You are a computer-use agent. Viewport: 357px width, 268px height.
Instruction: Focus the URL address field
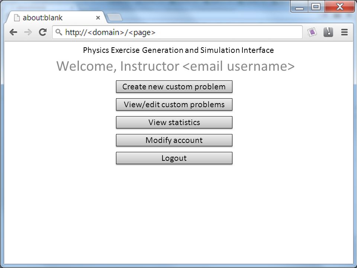(x=177, y=32)
